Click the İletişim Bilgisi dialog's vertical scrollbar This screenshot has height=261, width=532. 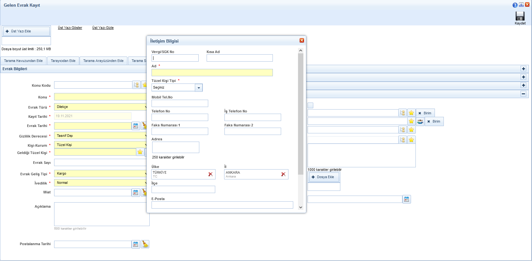tap(301, 114)
